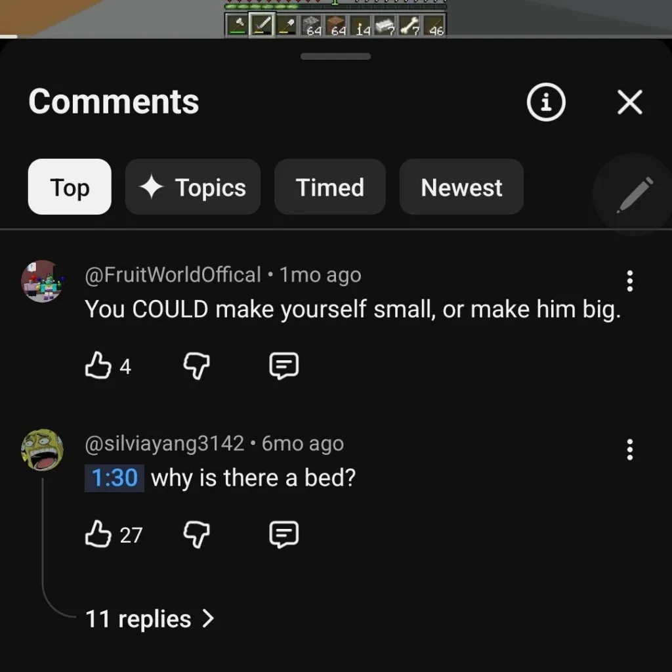The height and width of the screenshot is (672, 672).
Task: Open more options for FruitWorldOffical comment
Action: pyautogui.click(x=629, y=281)
